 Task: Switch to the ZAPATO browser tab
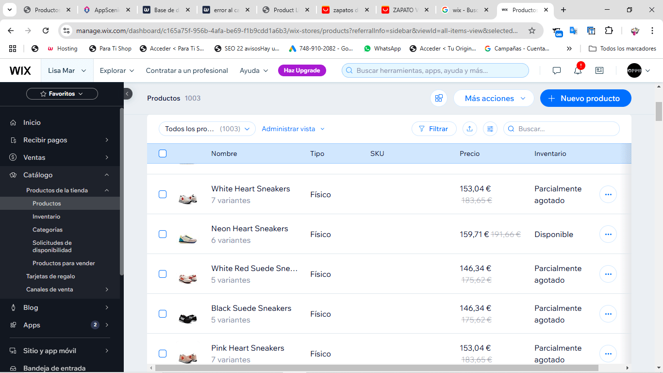coord(405,10)
